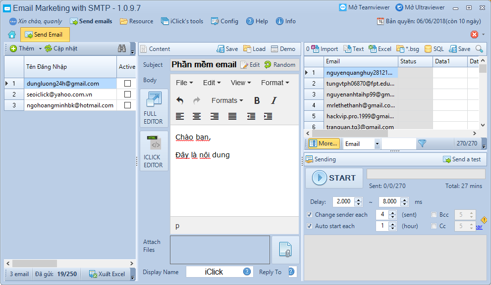Open the Format dropdown in editor
The width and height of the screenshot is (491, 285).
coord(275,83)
